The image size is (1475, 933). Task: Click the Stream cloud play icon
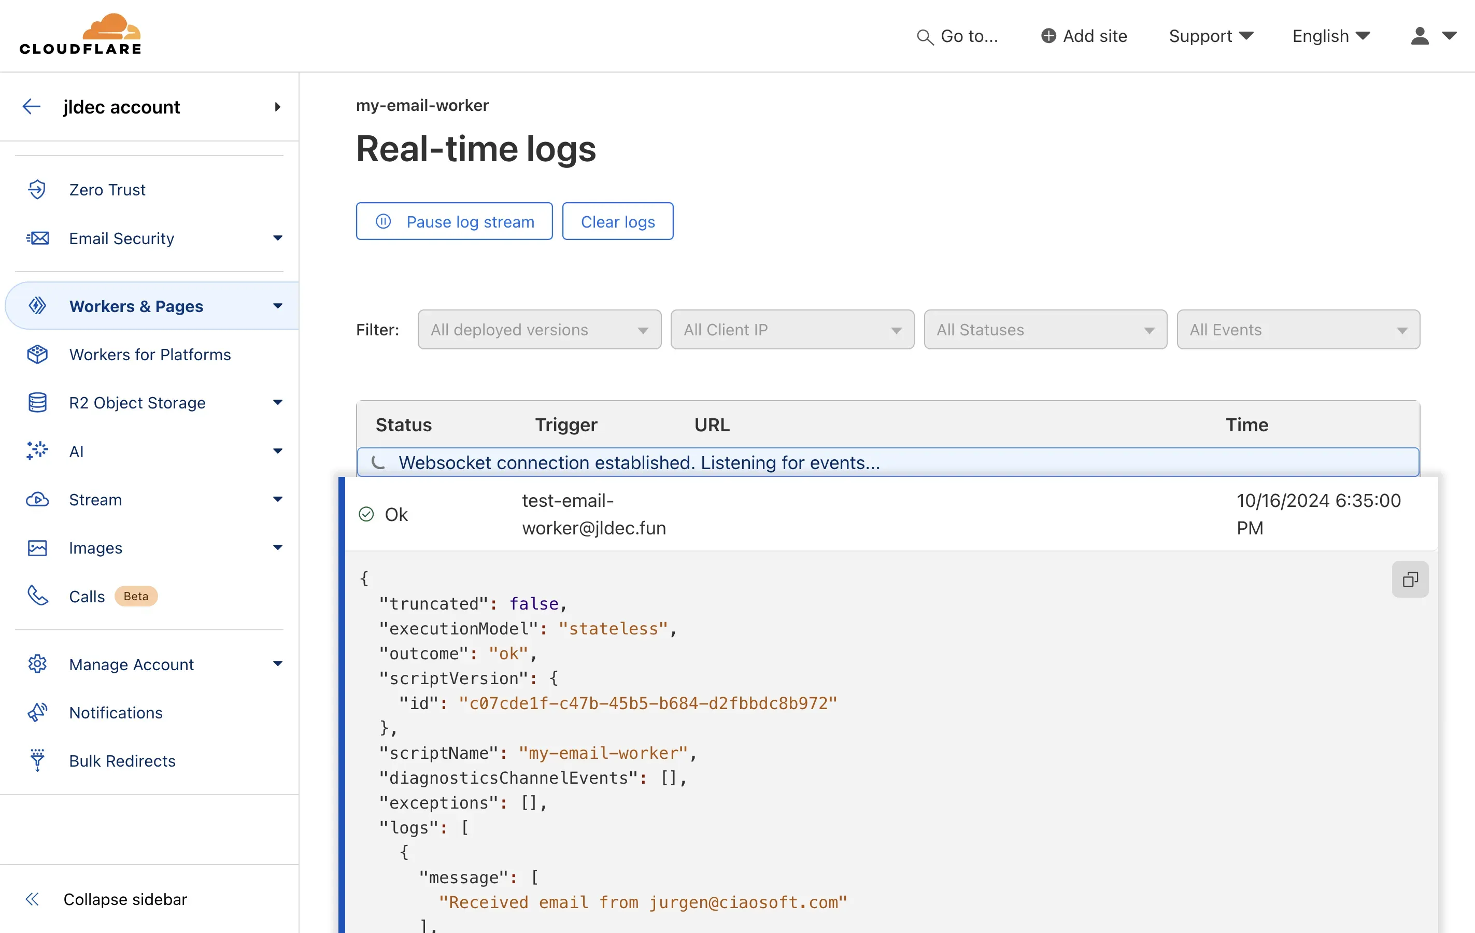click(37, 499)
